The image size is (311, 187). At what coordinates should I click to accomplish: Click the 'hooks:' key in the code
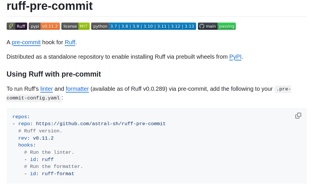click(27, 145)
